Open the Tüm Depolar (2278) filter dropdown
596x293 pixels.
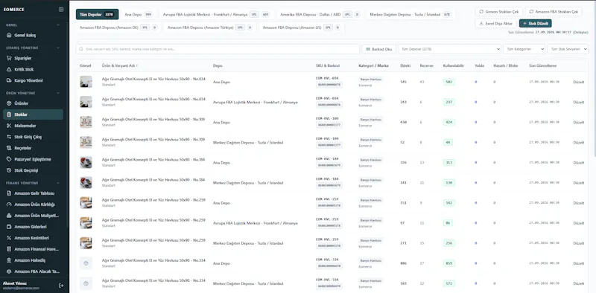(x=450, y=49)
